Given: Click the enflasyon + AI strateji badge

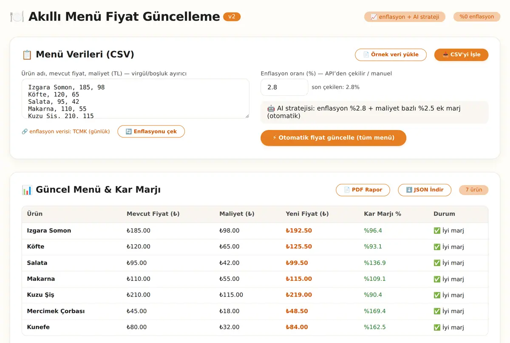Looking at the screenshot, I should coord(405,17).
